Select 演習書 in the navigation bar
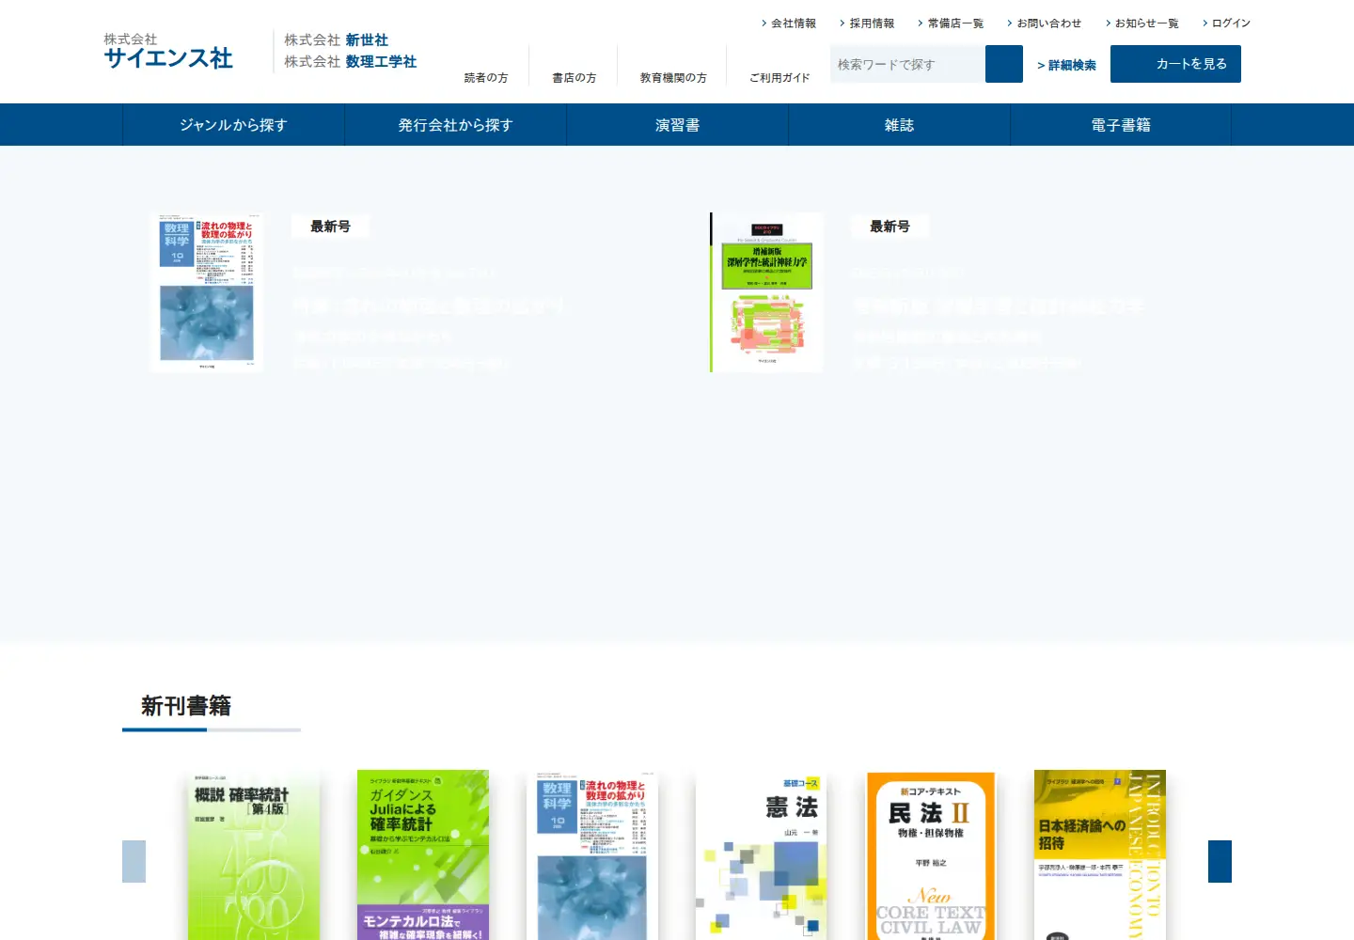 pyautogui.click(x=677, y=125)
